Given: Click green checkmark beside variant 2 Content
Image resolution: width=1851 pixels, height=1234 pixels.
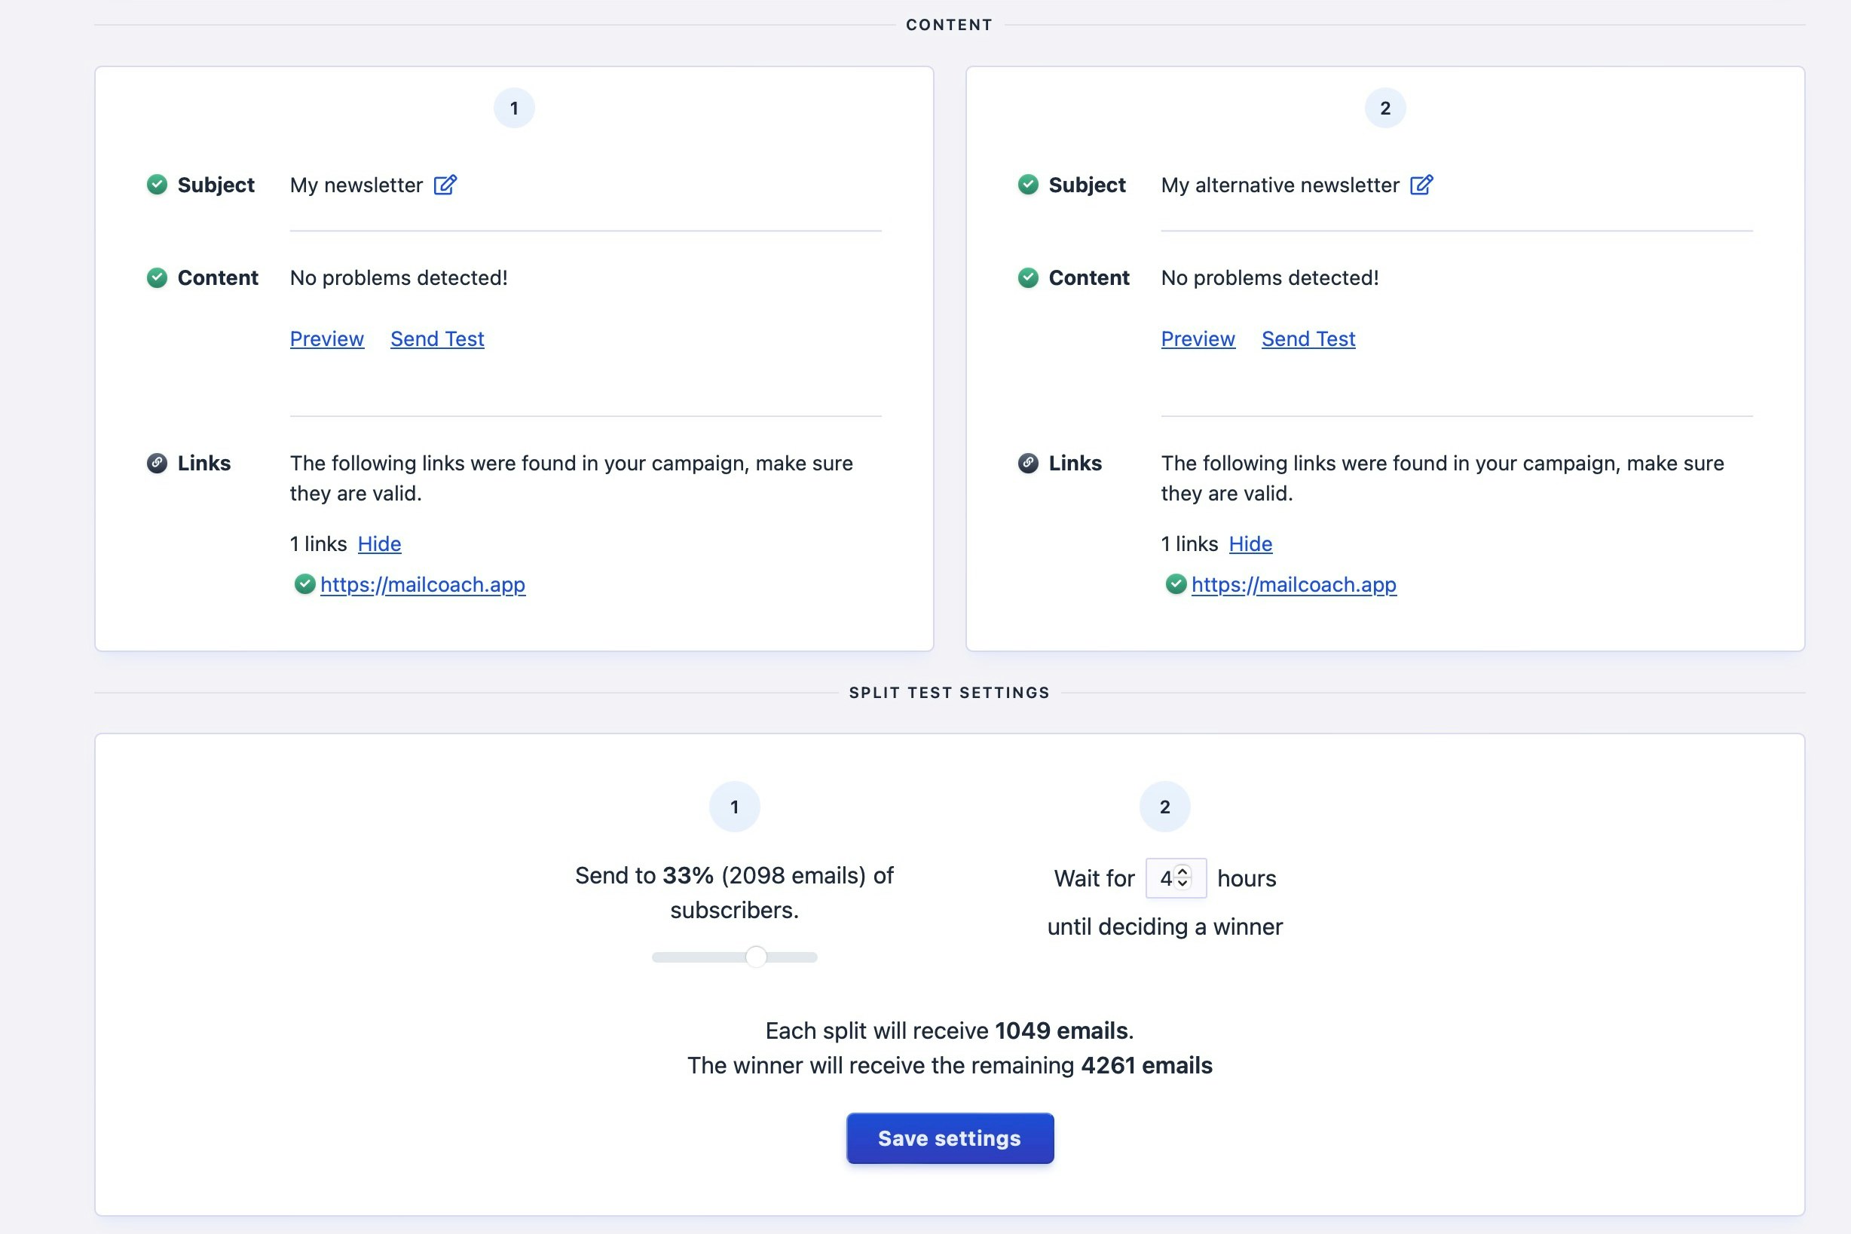Looking at the screenshot, I should [1028, 277].
